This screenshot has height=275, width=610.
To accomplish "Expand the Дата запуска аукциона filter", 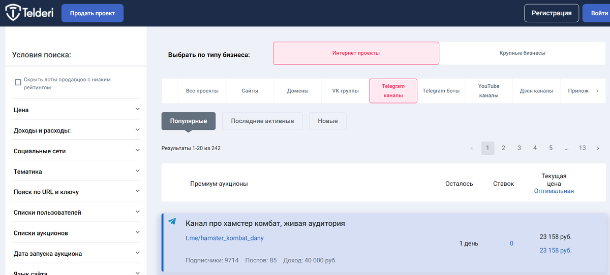I will (76, 254).
